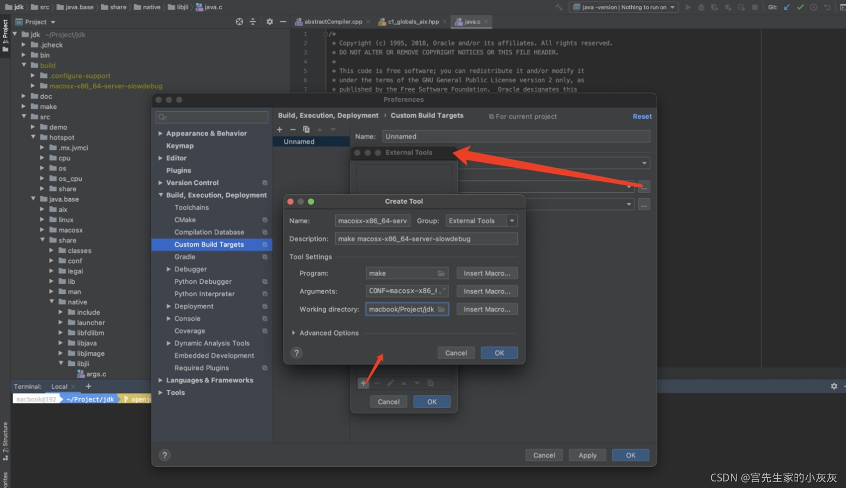Click OK in External Tools dialog
Image resolution: width=846 pixels, height=488 pixels.
pyautogui.click(x=432, y=402)
